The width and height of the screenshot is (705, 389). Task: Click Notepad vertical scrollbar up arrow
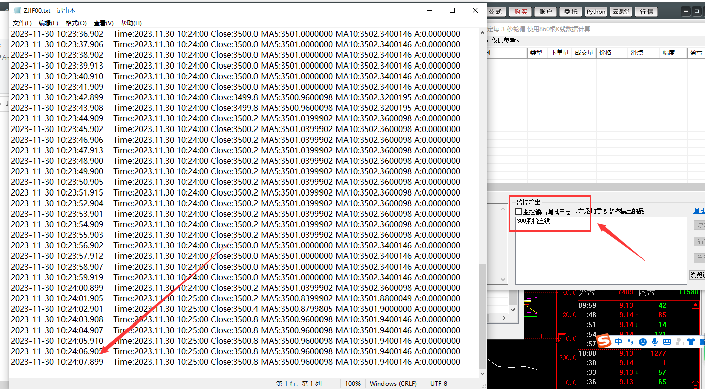[482, 33]
